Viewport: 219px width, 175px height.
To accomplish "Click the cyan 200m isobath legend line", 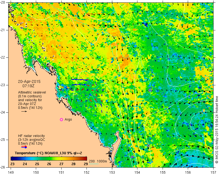I will [x=94, y=164].
